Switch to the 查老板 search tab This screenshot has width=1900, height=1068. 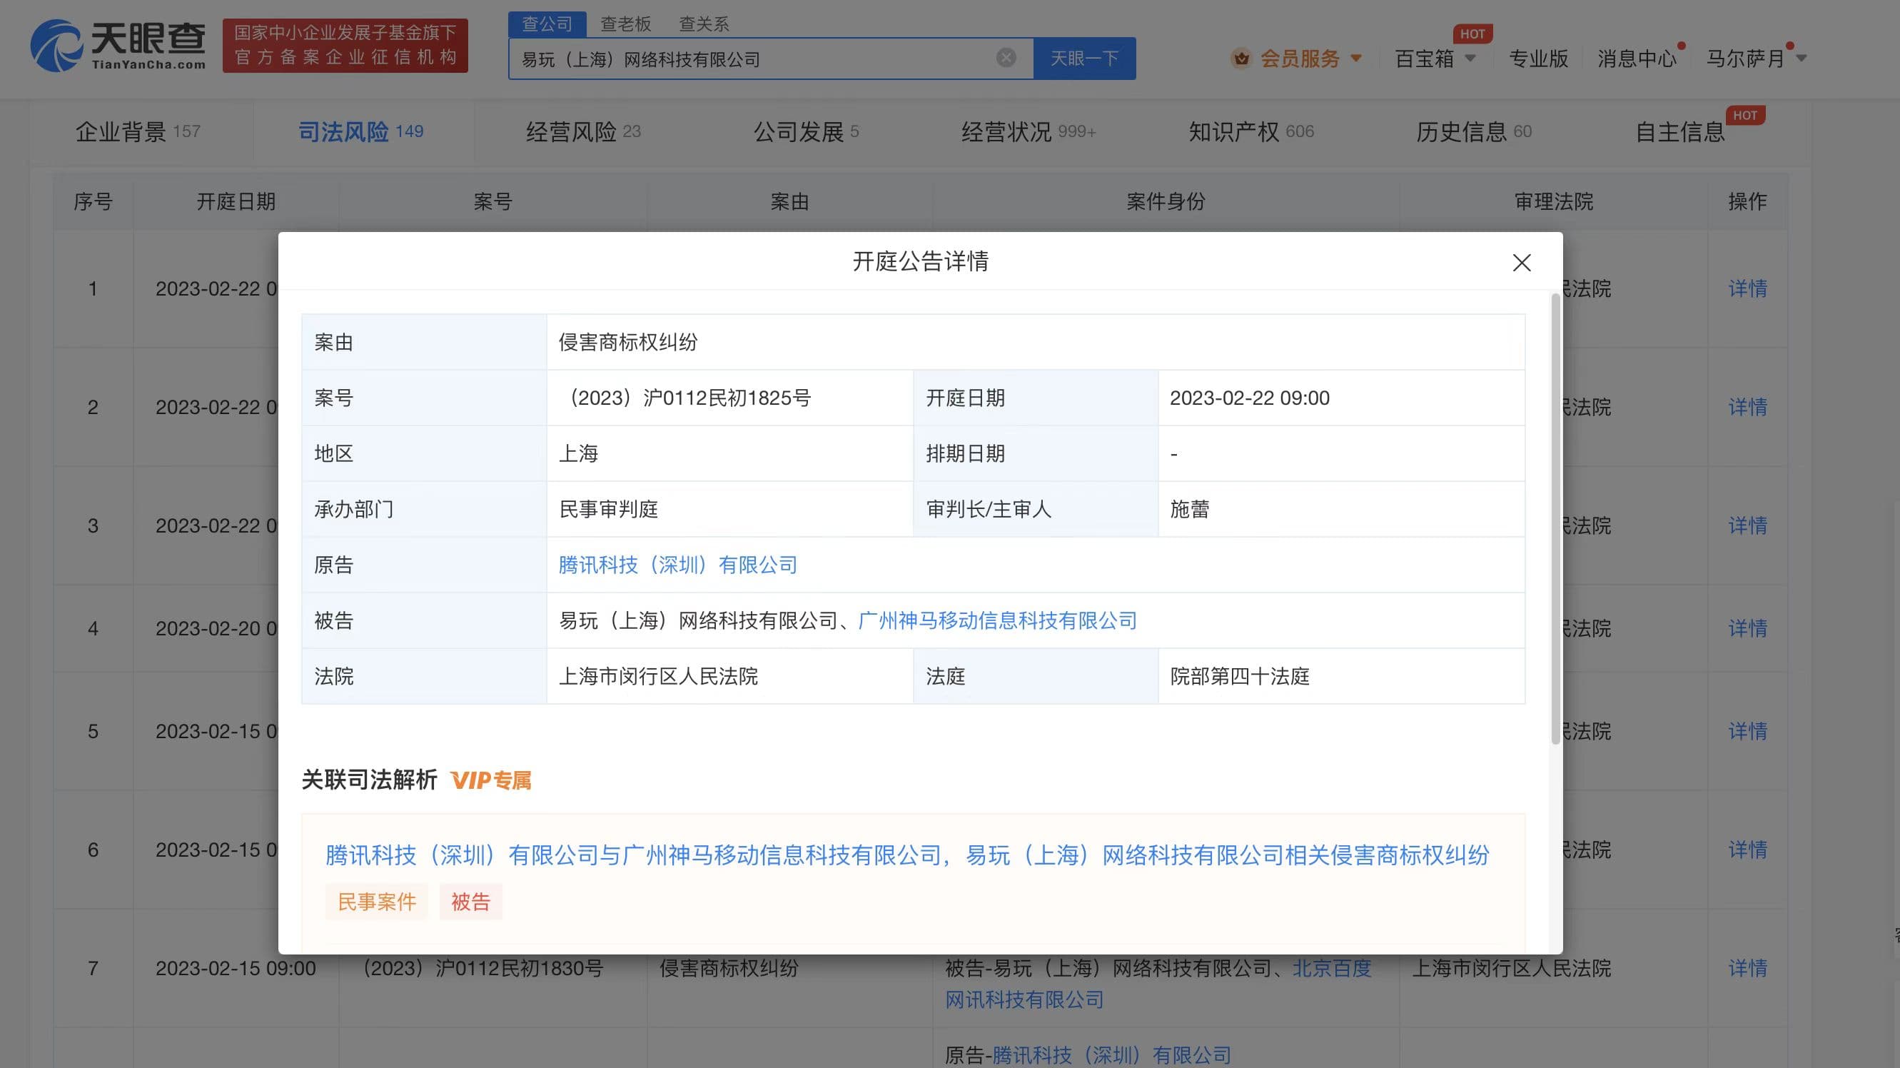625,24
